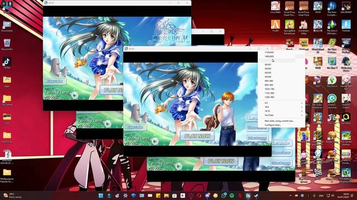The image size is (357, 200).
Task: Select the WLM4 size preset
Action: pos(281,77)
